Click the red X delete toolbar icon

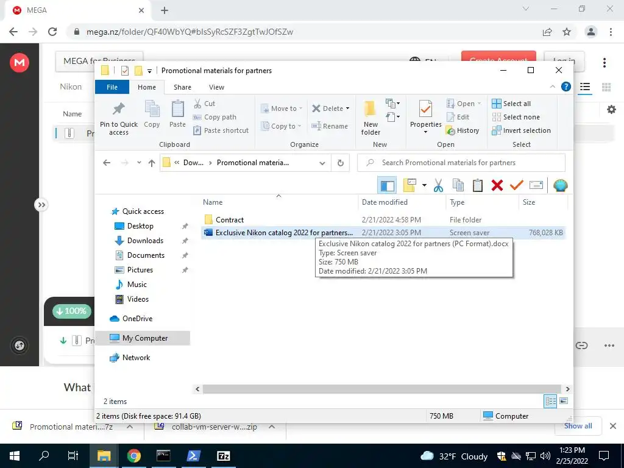pyautogui.click(x=497, y=185)
